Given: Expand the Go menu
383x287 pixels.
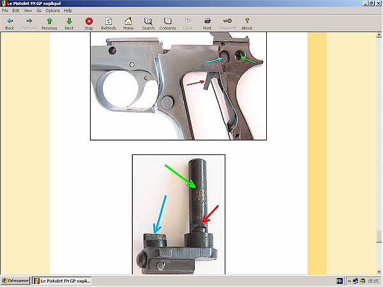Looking at the screenshot, I should pyautogui.click(x=39, y=11).
